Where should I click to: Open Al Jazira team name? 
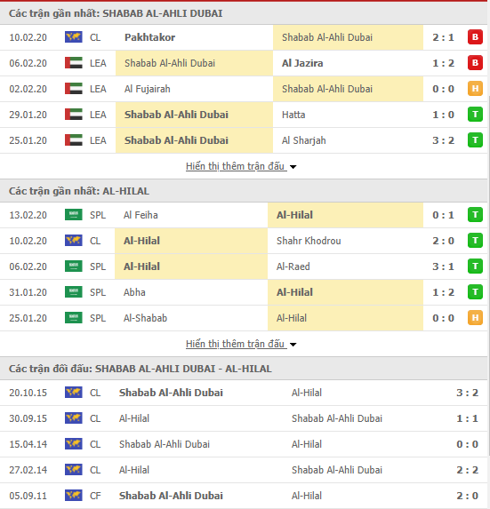(x=302, y=63)
